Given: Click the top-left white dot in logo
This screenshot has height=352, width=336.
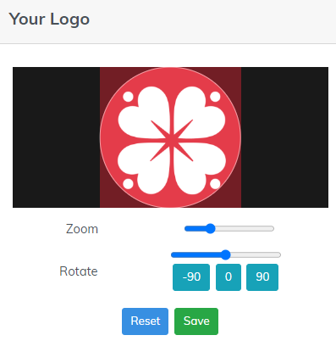Looking at the screenshot, I should 128,97.
